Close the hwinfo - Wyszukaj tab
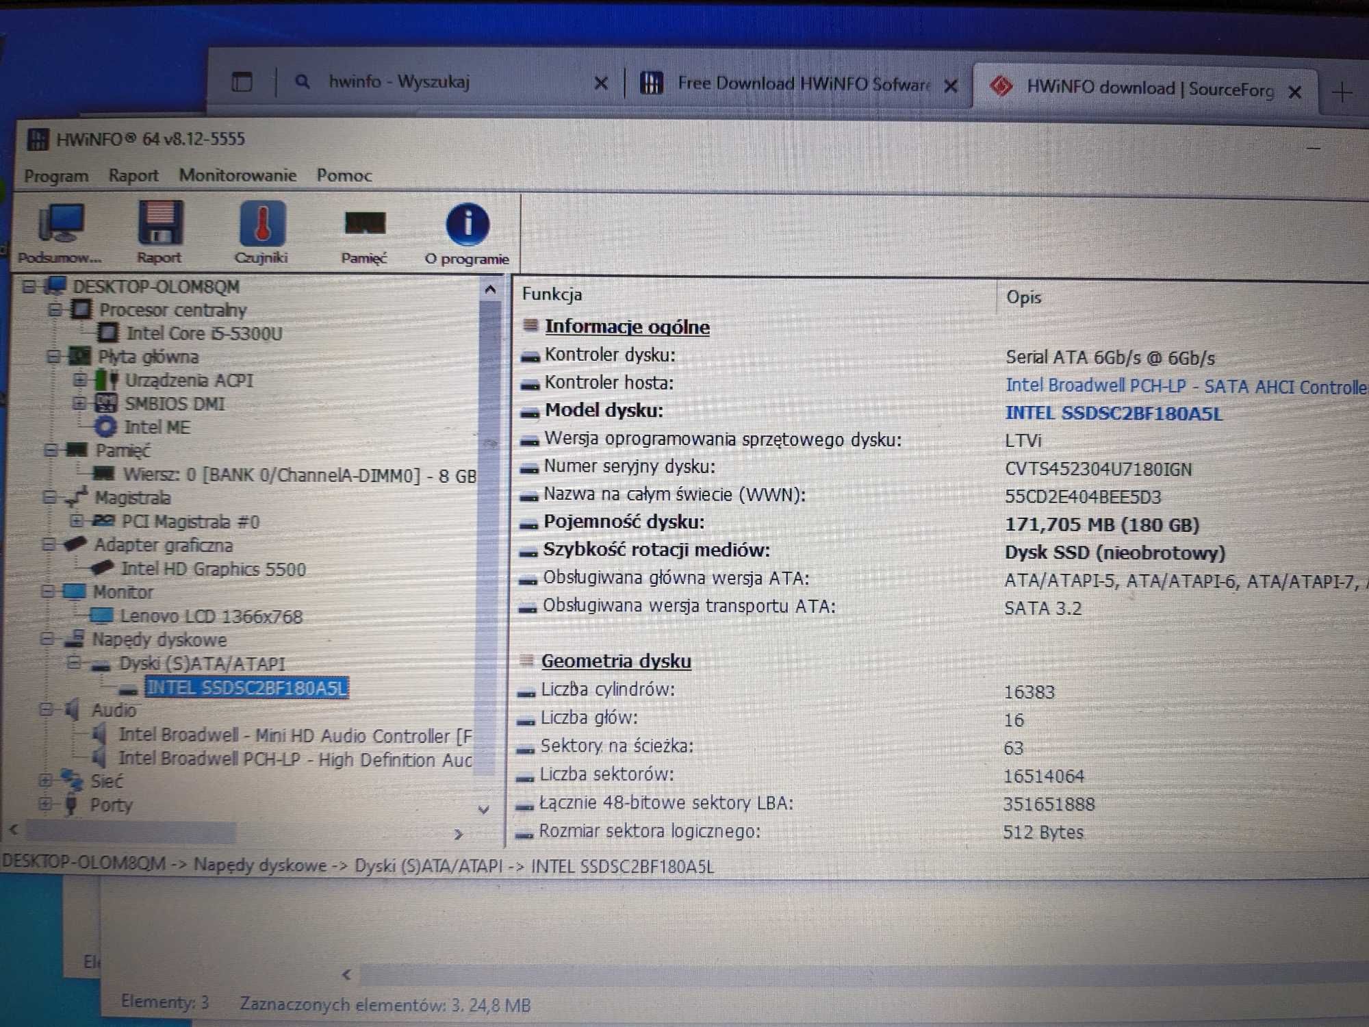Screen dimensions: 1369x1027 point(601,84)
